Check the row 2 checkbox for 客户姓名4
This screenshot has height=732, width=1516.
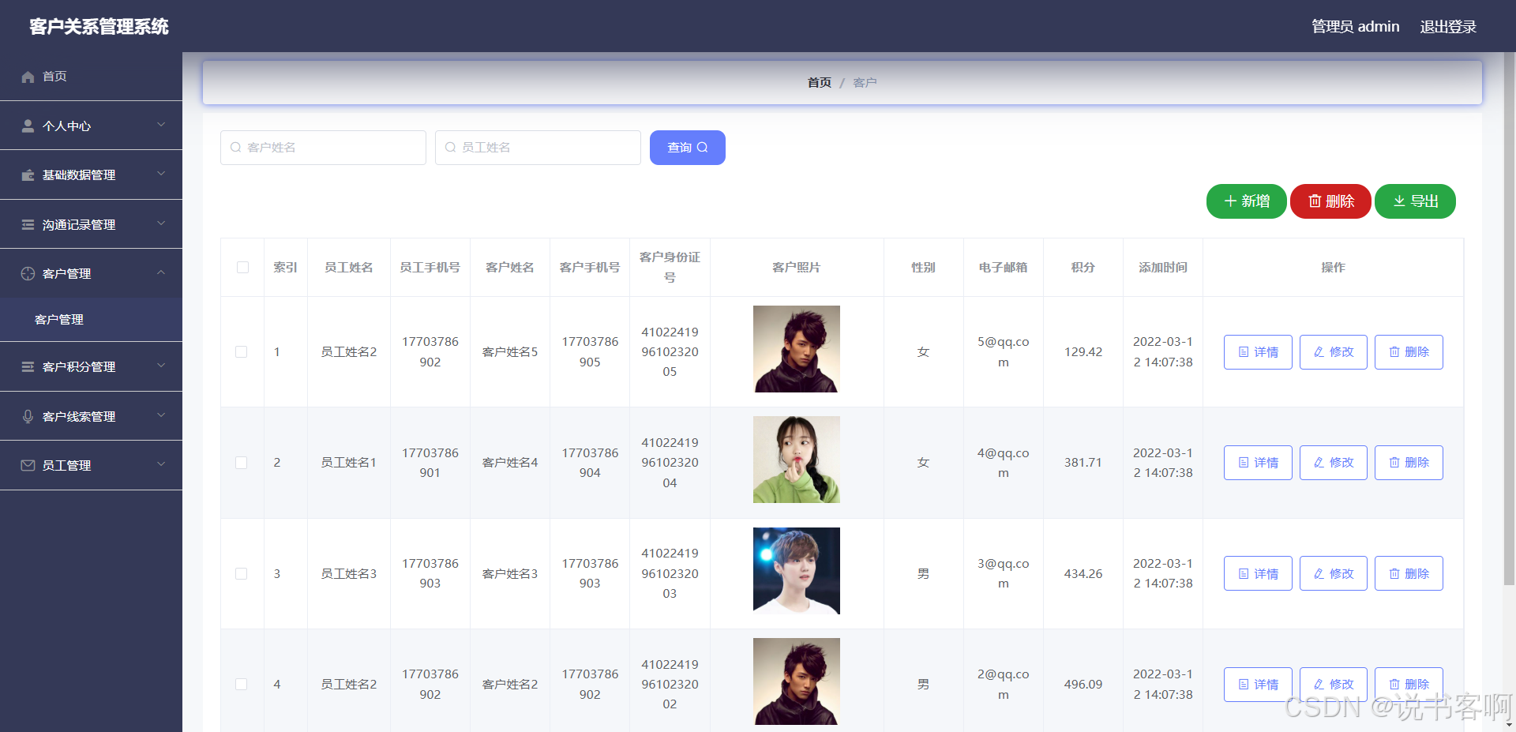242,463
